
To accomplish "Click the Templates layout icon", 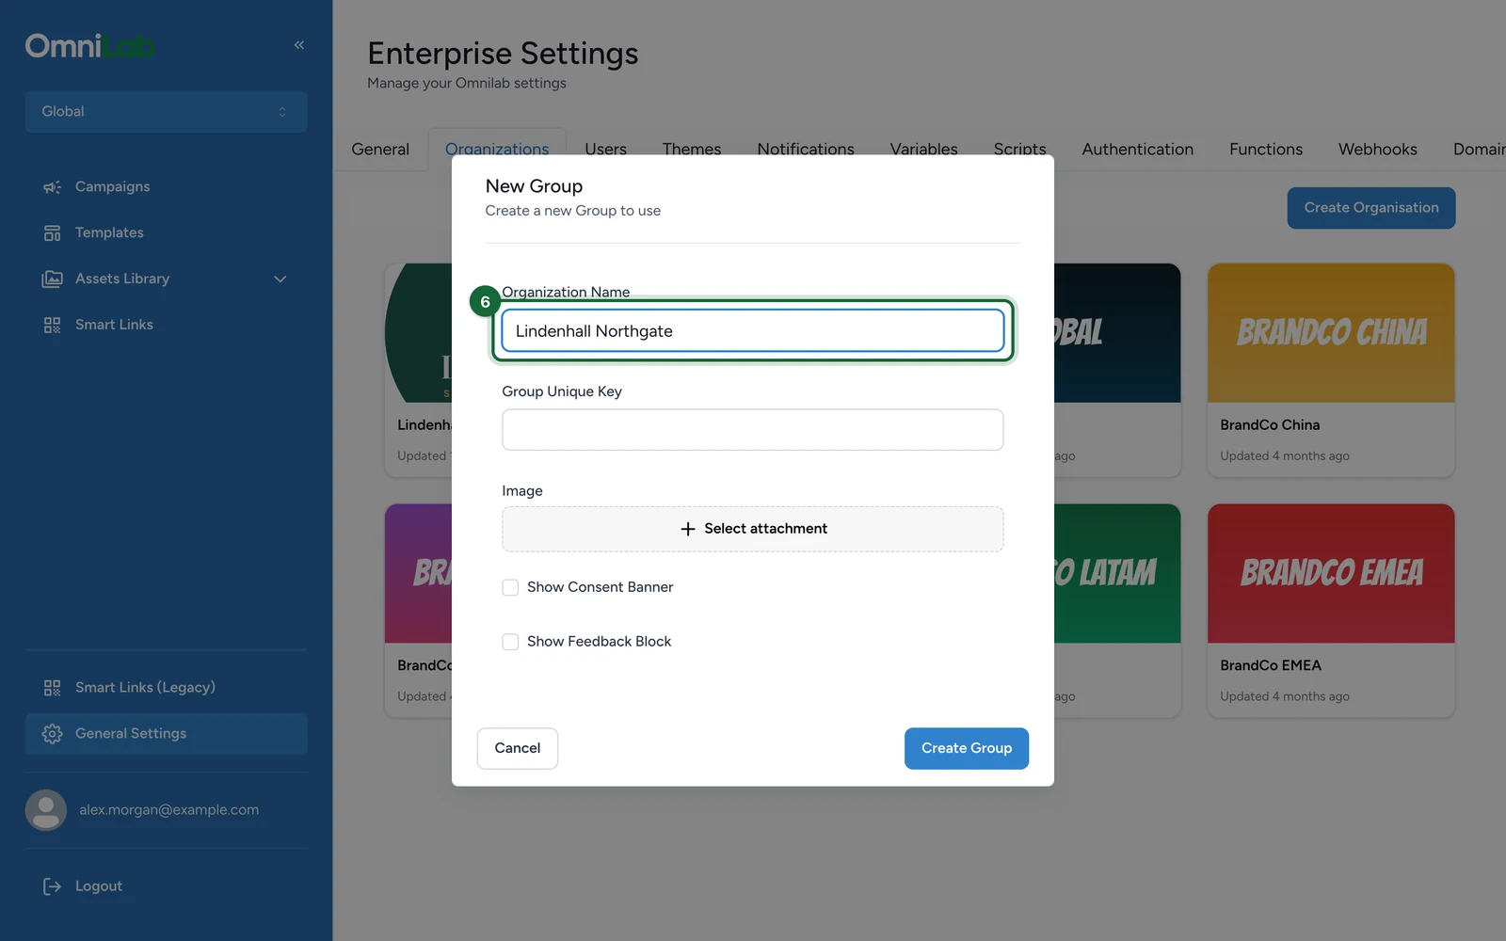I will click(x=52, y=233).
